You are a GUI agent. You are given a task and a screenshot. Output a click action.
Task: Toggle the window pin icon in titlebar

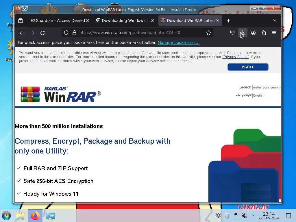tap(25, 8)
